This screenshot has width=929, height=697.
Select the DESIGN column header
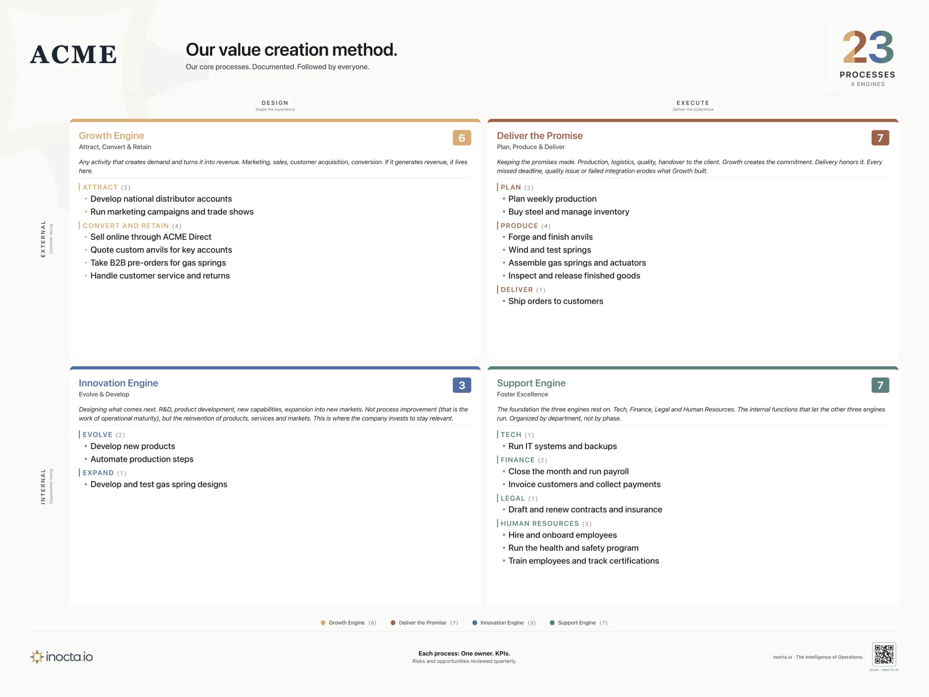(x=275, y=103)
